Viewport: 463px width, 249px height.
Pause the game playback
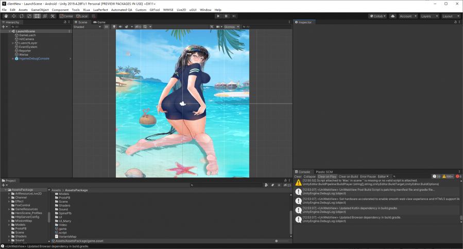coord(226,16)
